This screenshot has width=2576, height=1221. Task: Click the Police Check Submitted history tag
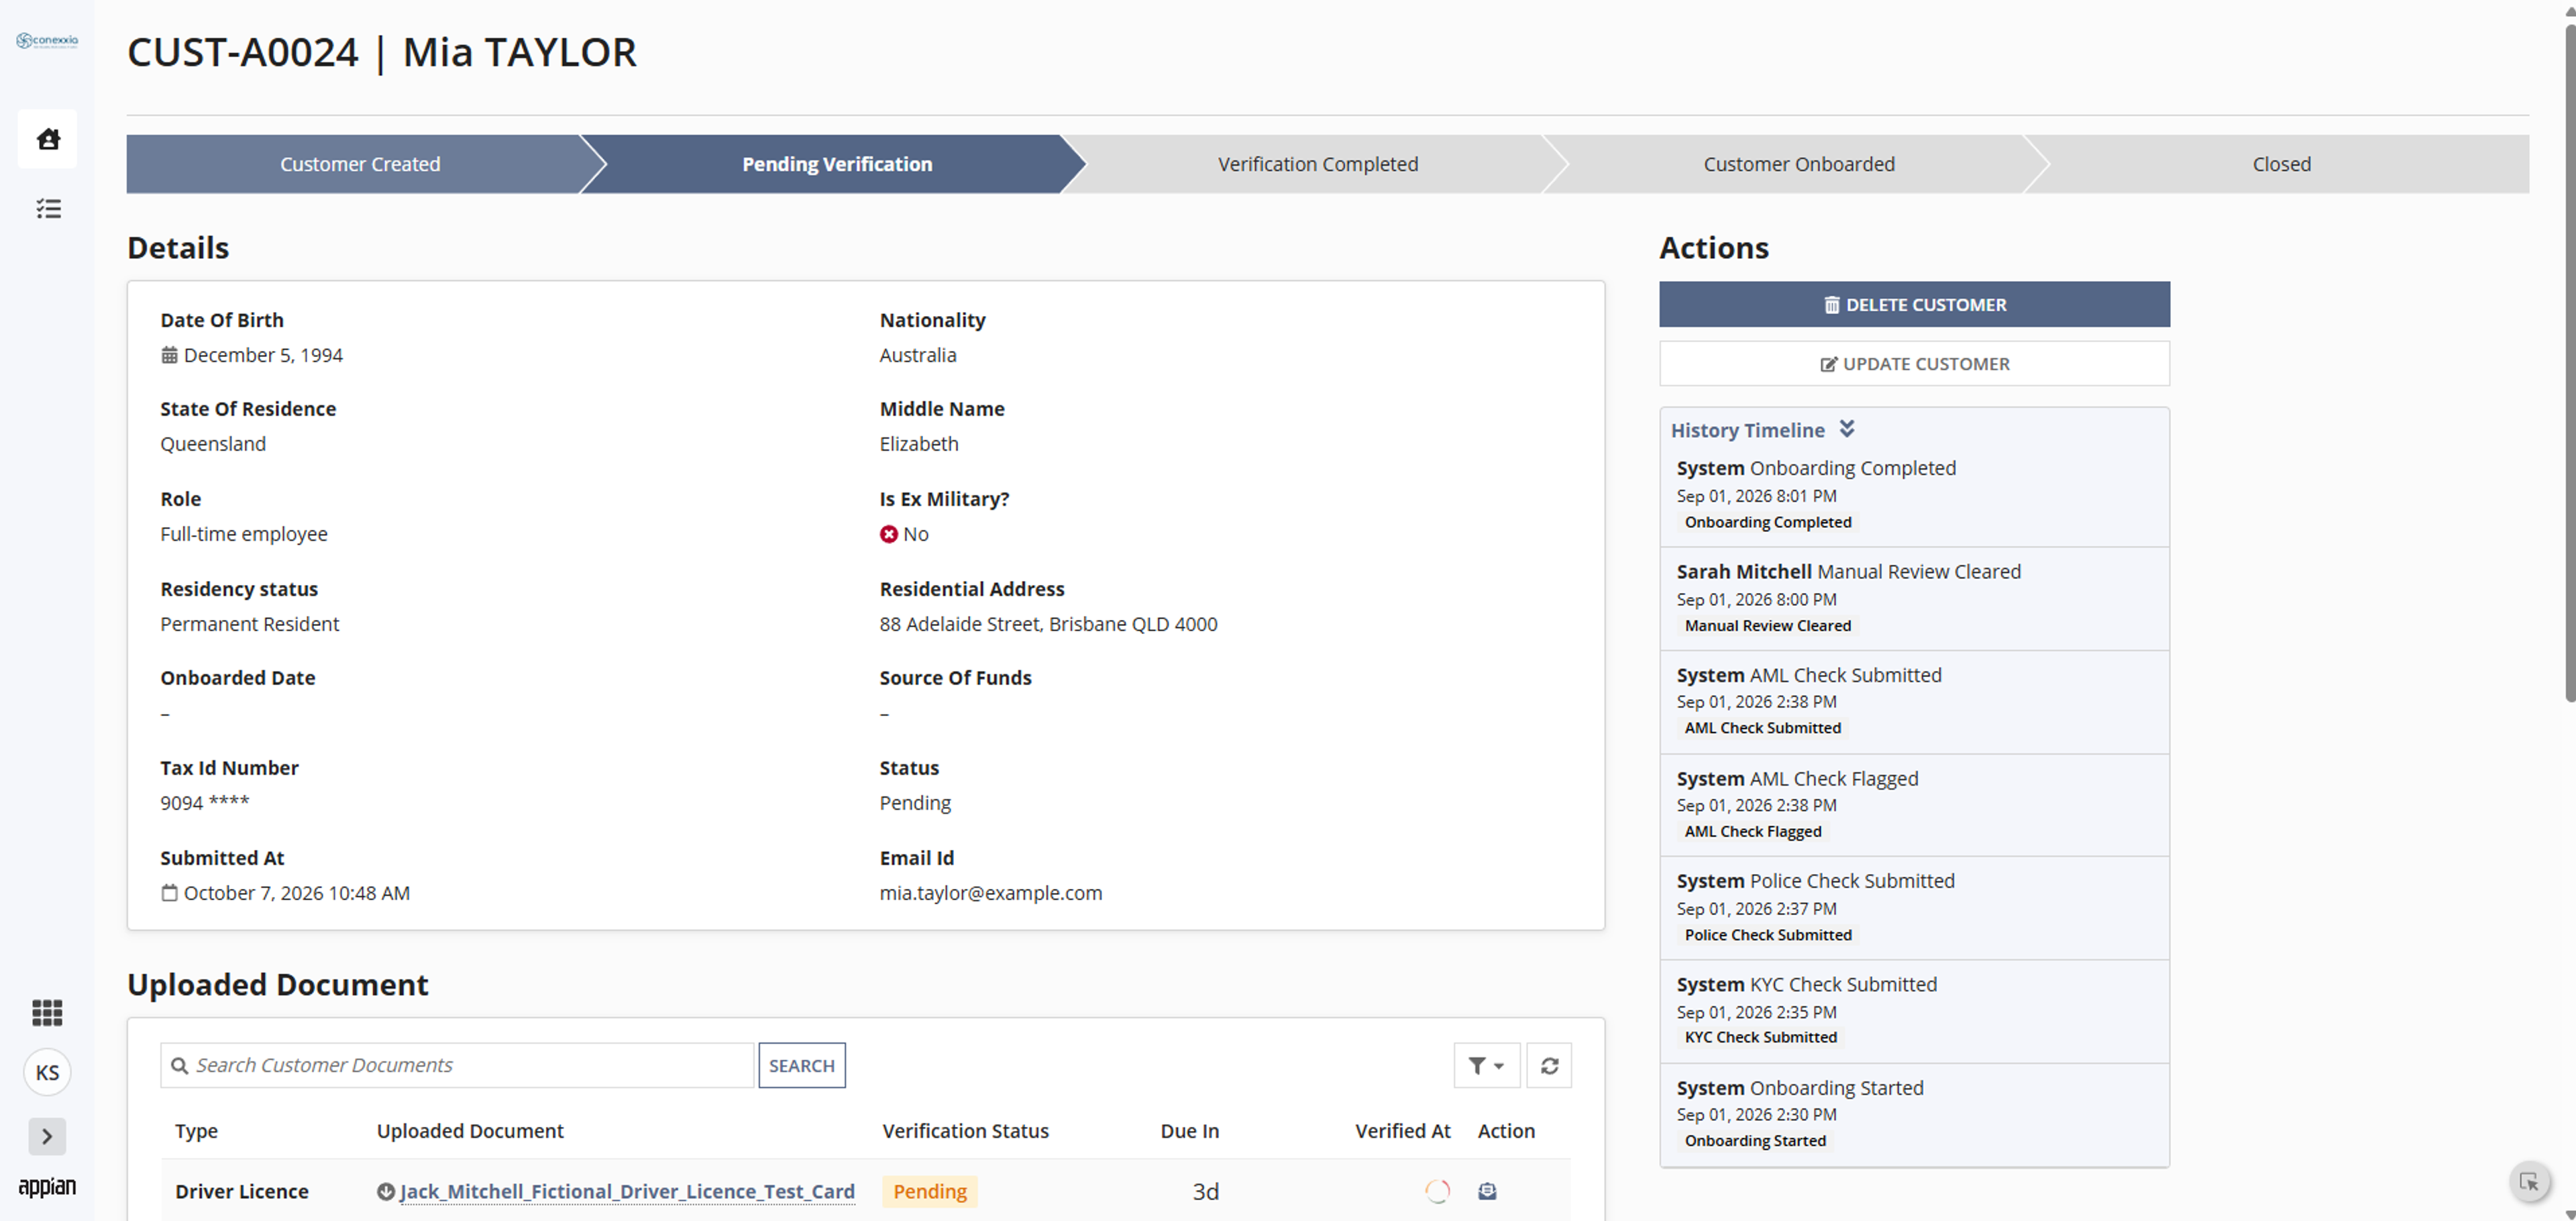(1767, 935)
